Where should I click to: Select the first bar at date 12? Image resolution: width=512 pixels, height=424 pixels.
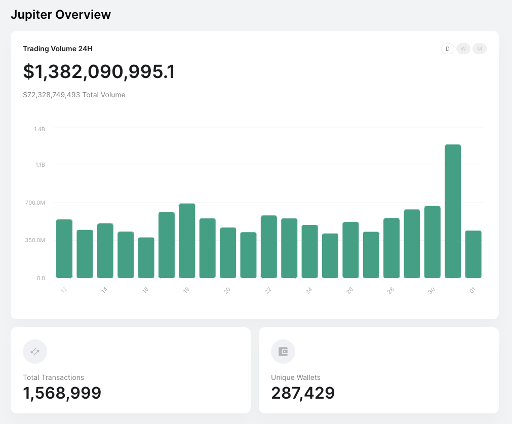(64, 248)
